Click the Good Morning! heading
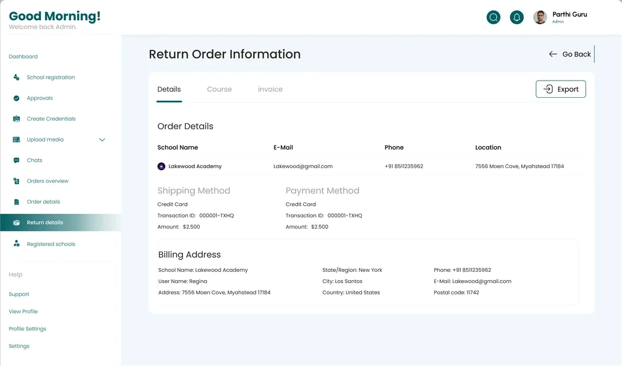622x366 pixels. (54, 16)
